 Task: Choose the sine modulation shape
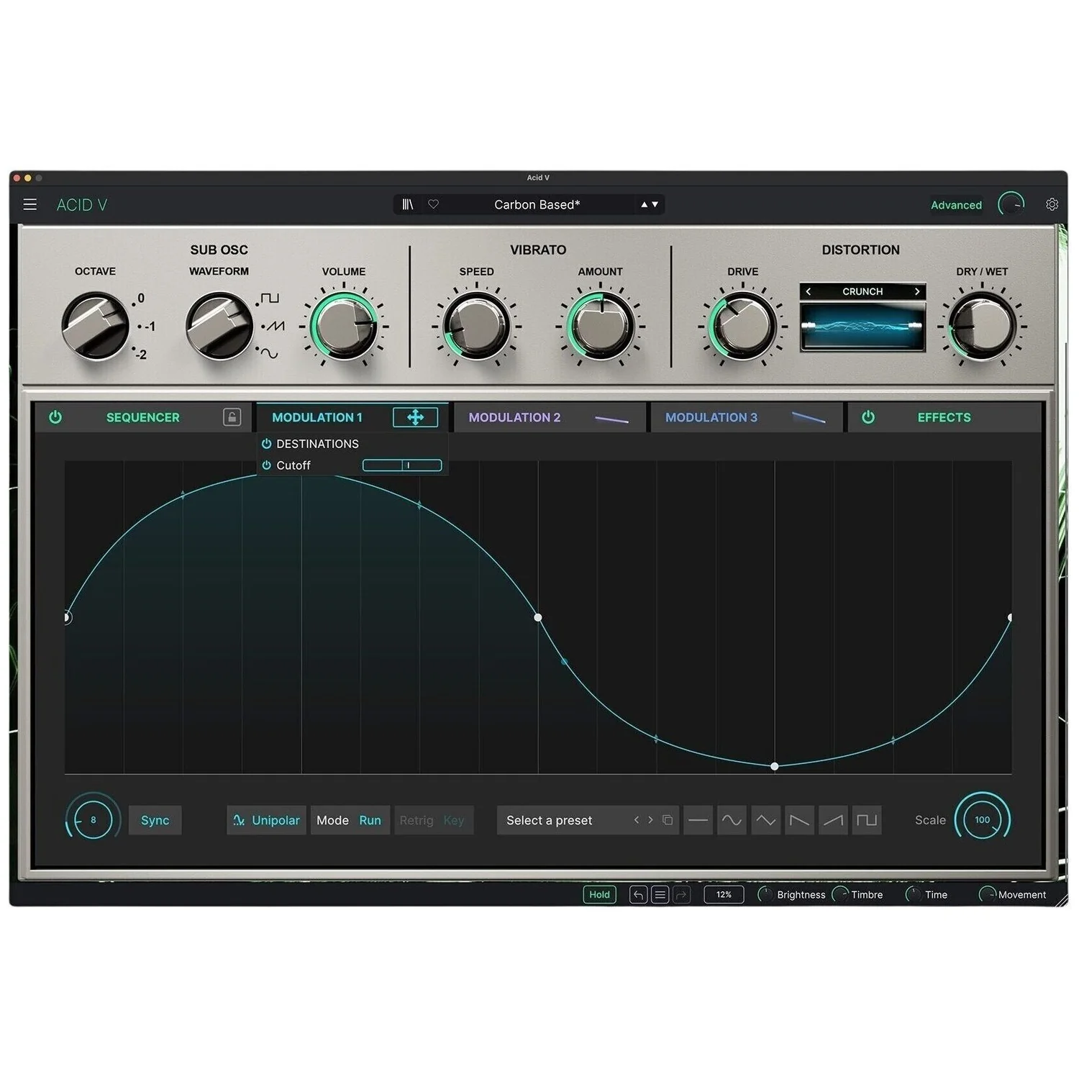[x=732, y=820]
